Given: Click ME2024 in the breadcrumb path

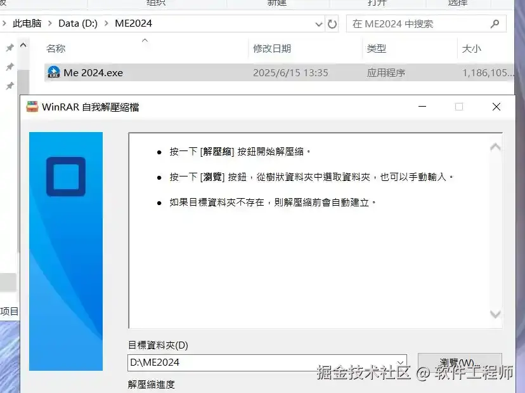Looking at the screenshot, I should click(133, 23).
